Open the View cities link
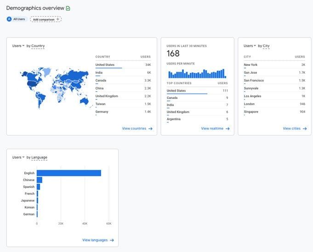 coord(295,129)
